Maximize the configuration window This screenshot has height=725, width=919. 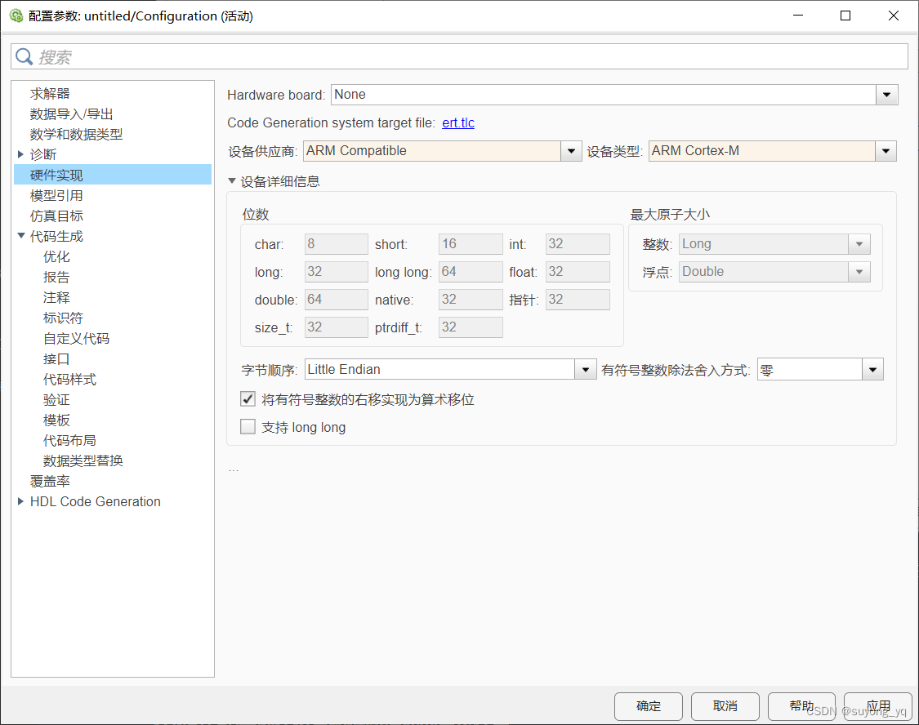tap(845, 16)
